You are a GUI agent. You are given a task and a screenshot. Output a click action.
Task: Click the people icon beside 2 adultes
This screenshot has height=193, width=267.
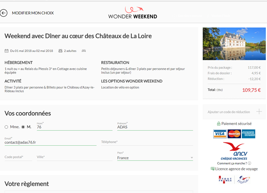(60, 51)
